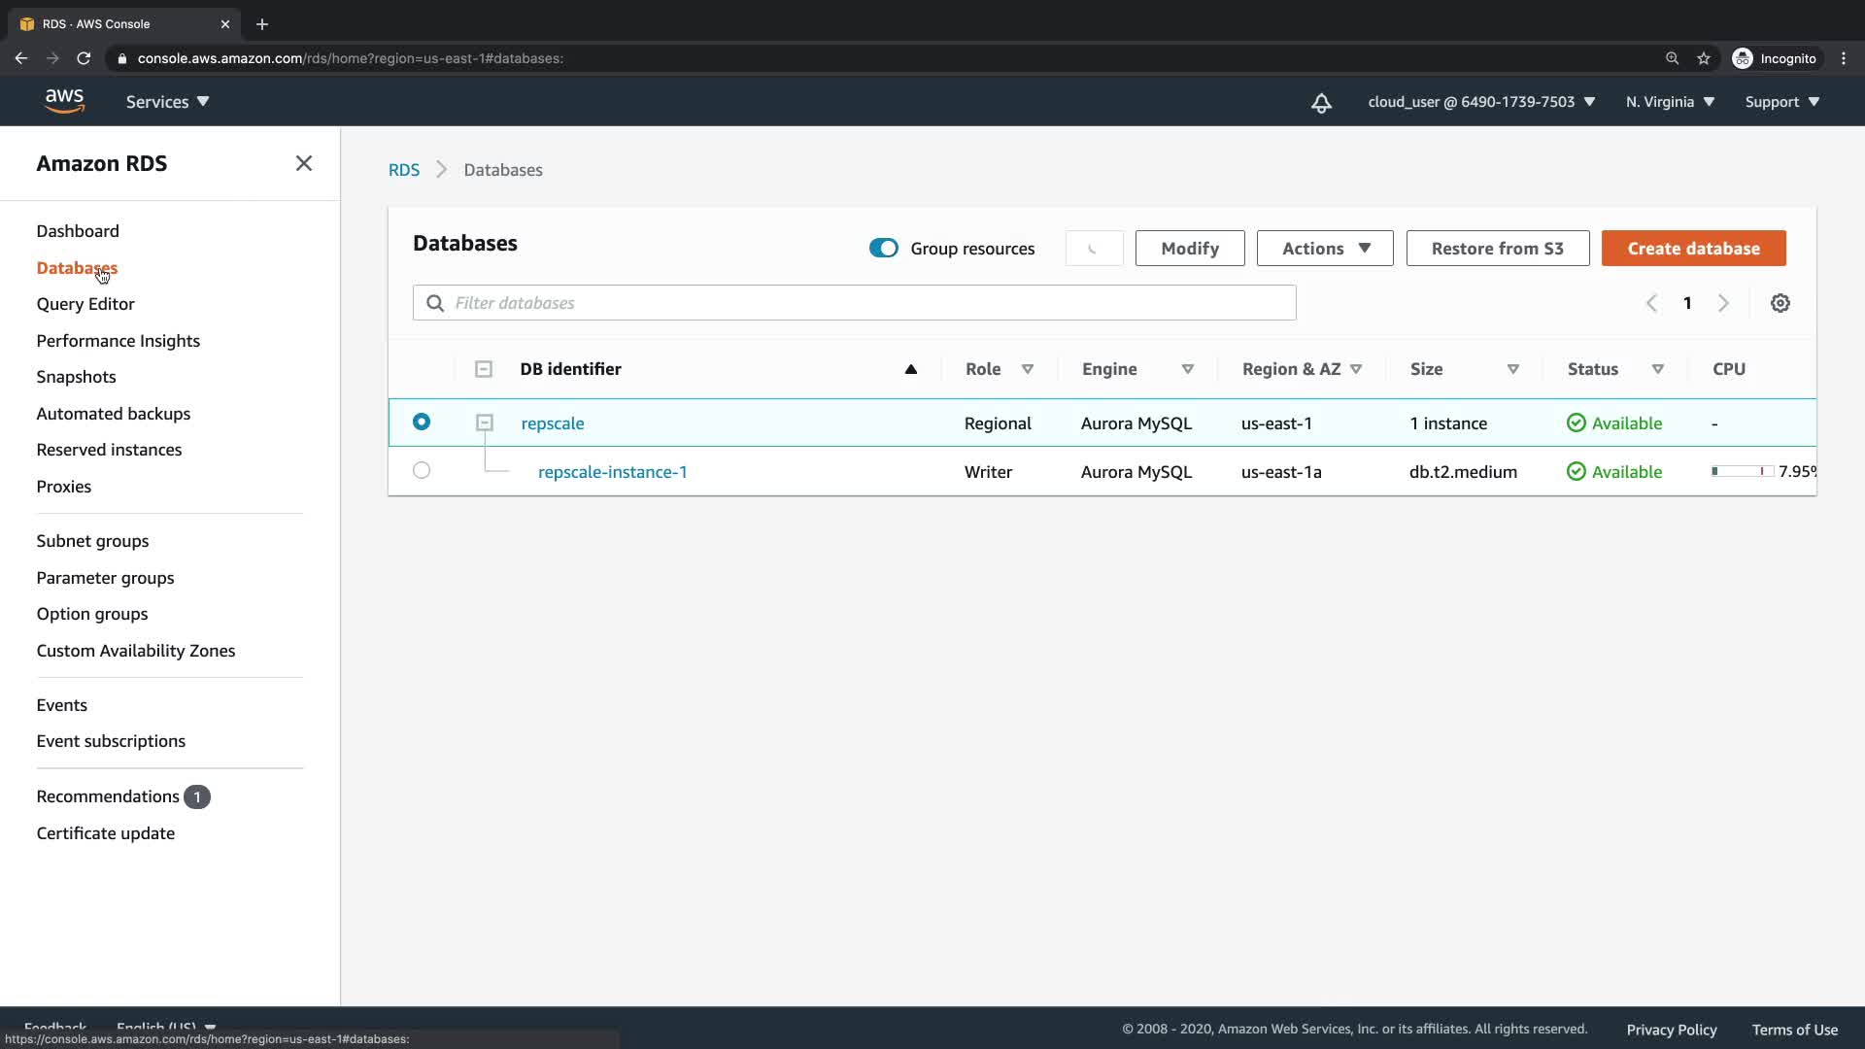Go to next page arrow
The width and height of the screenshot is (1865, 1049).
pos(1723,303)
